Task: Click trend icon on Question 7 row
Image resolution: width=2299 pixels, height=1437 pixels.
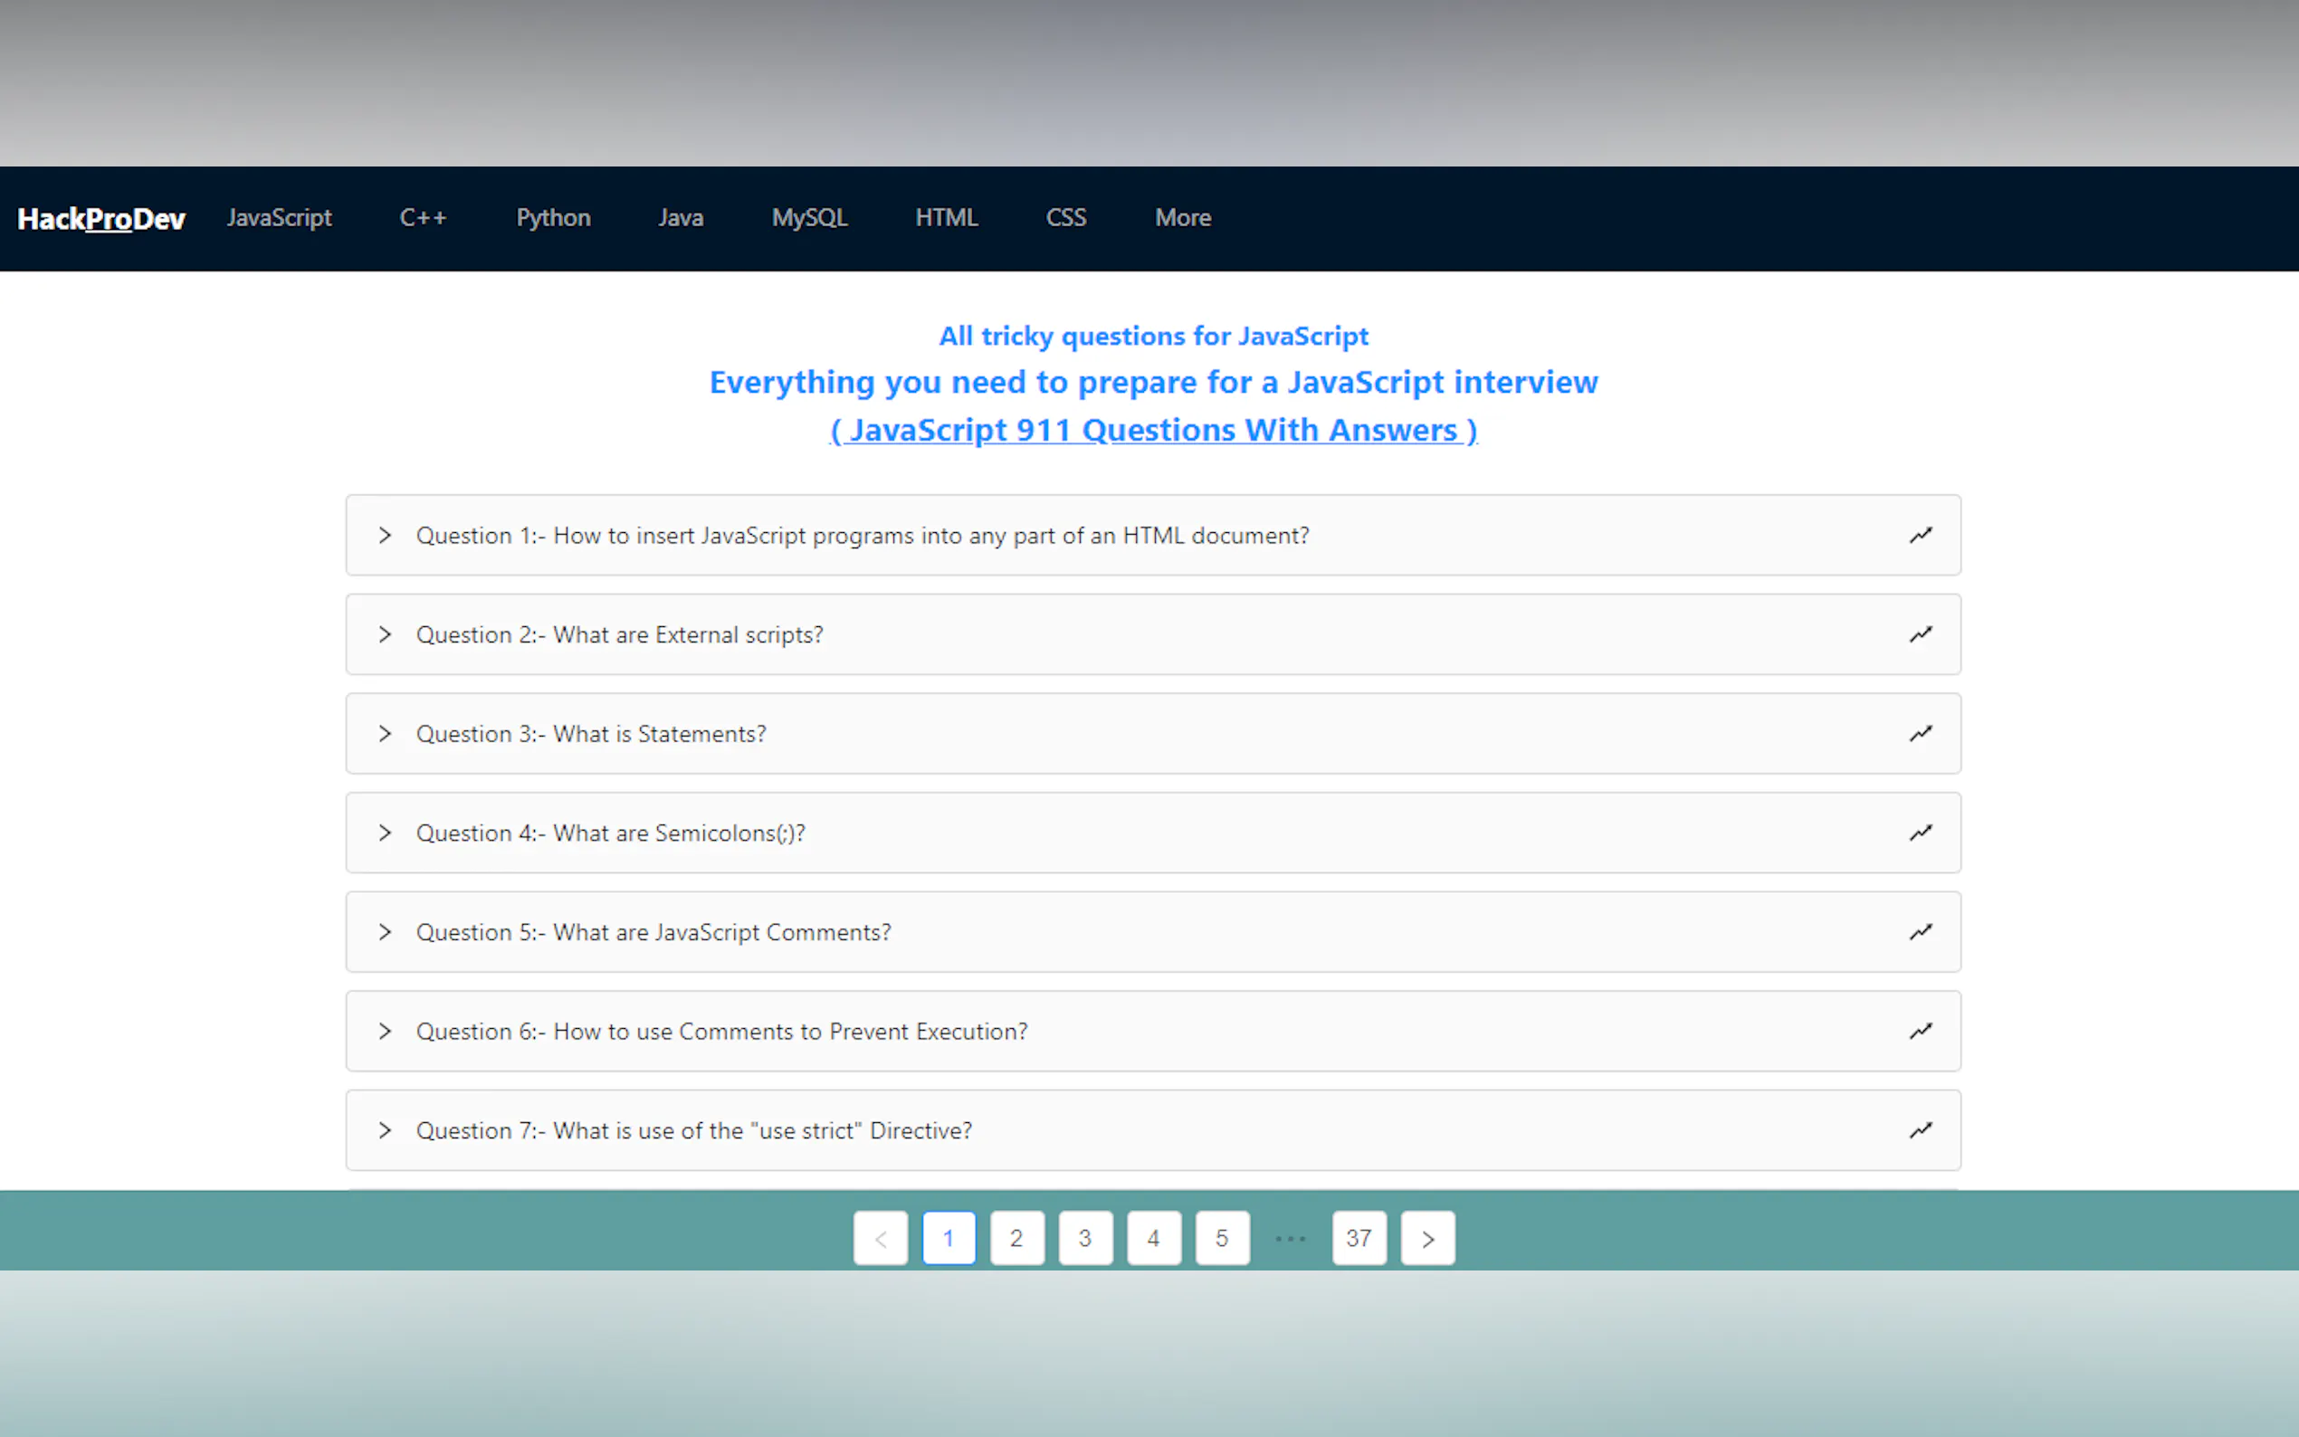Action: pos(1921,1130)
